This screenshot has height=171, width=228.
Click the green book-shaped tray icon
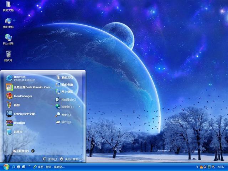(x=209, y=167)
